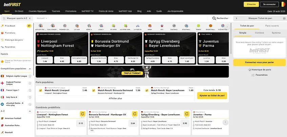The width and height of the screenshot is (287, 137).
Task: Click the Rechercher search field
Action: [220, 18]
